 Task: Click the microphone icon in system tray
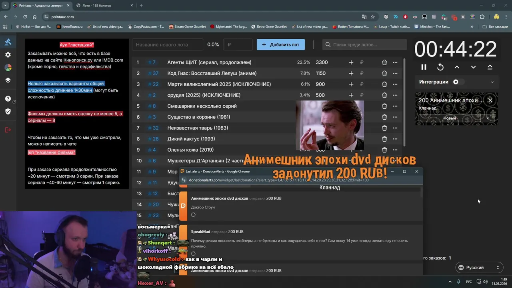pos(458,282)
